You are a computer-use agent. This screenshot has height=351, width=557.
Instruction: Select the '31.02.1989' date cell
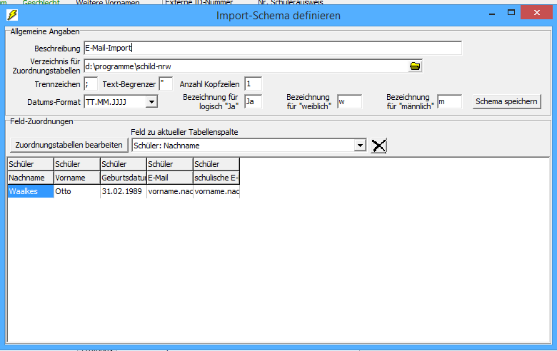(x=123, y=191)
